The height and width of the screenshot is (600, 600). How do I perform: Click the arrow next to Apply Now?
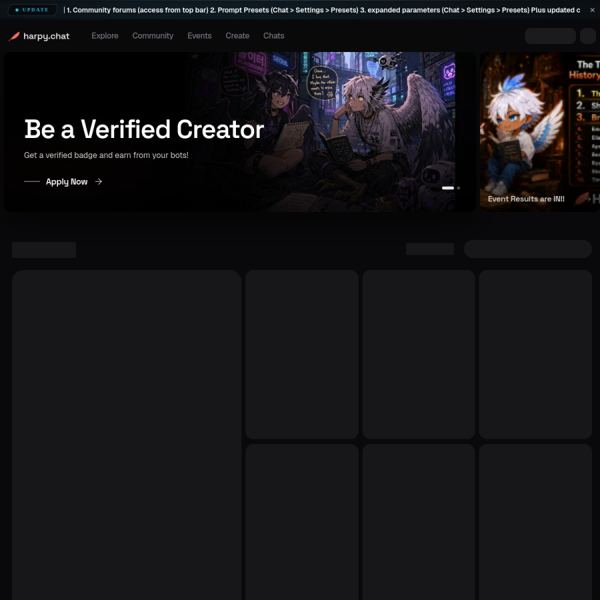pyautogui.click(x=99, y=181)
